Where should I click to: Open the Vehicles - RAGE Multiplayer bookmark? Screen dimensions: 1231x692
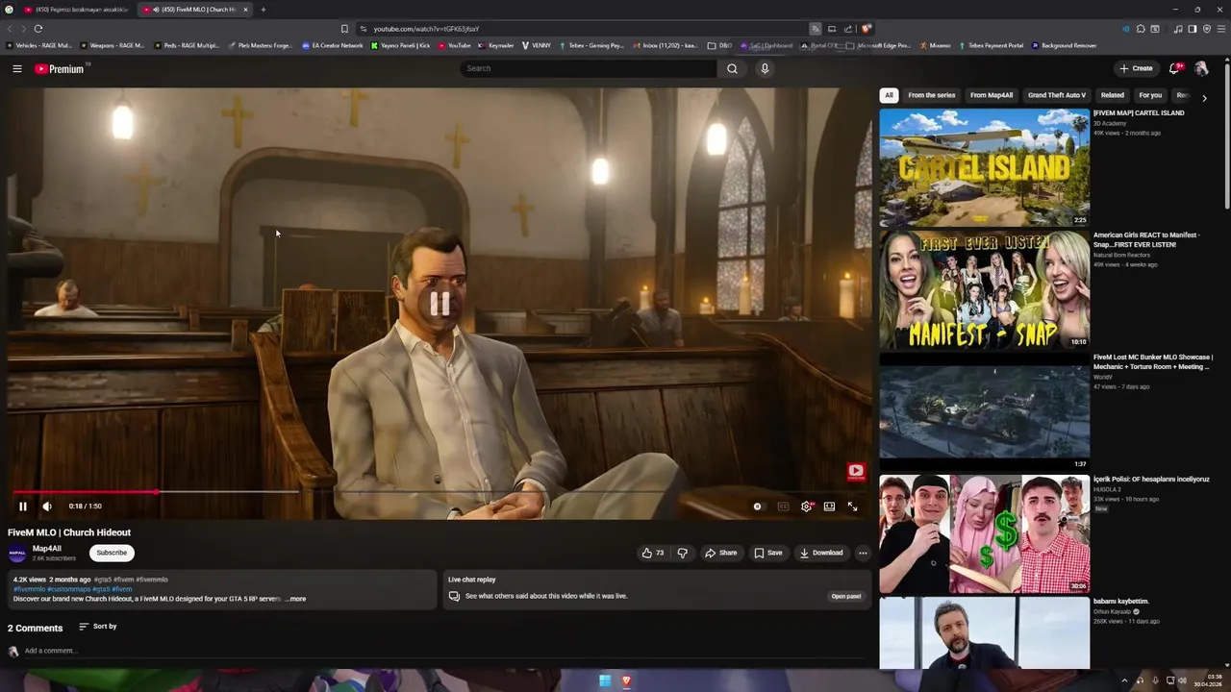(39, 45)
